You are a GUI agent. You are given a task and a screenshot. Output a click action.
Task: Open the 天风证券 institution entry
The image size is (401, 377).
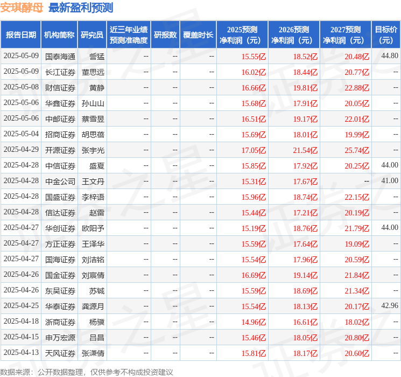point(60,353)
